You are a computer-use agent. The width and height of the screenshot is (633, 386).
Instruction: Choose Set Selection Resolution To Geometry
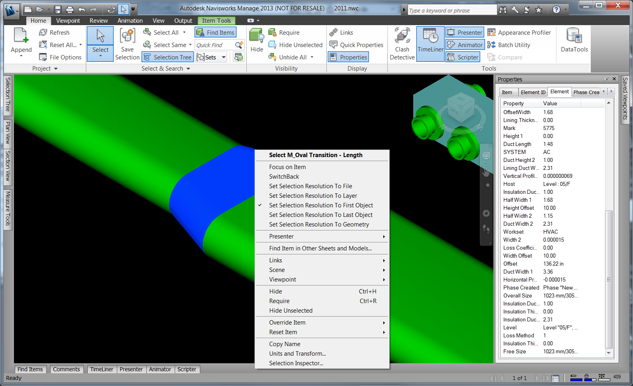click(x=322, y=225)
